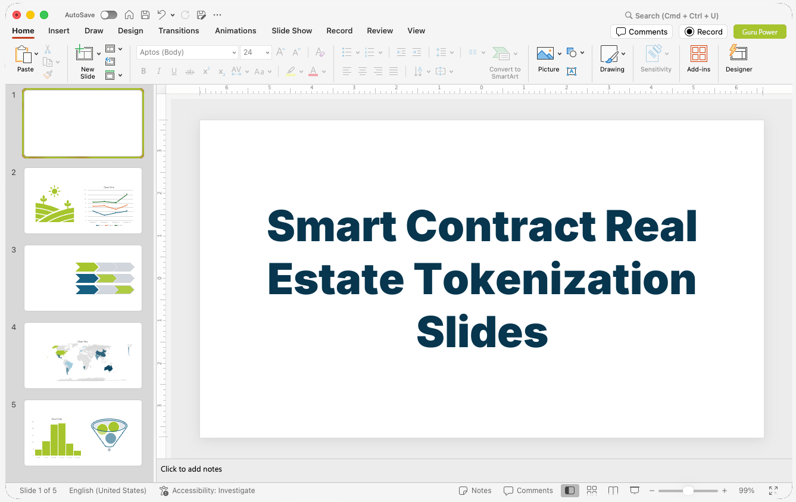The height and width of the screenshot is (502, 796).
Task: Click the zoom out minus button
Action: pyautogui.click(x=652, y=491)
